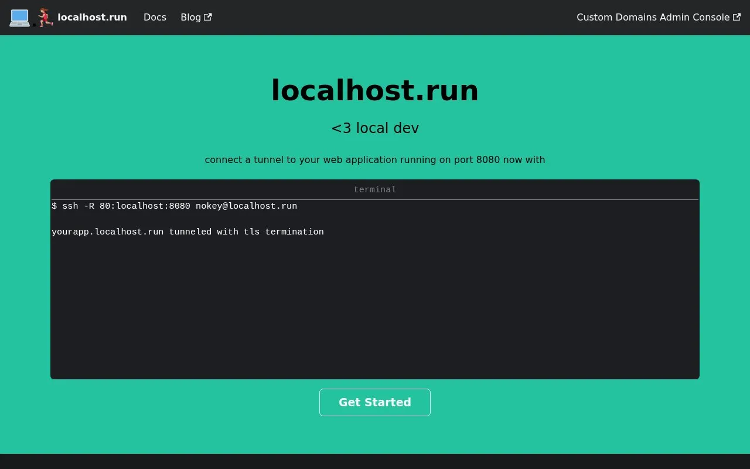The height and width of the screenshot is (469, 750).
Task: Click the ssh -R command line text
Action: tap(174, 206)
